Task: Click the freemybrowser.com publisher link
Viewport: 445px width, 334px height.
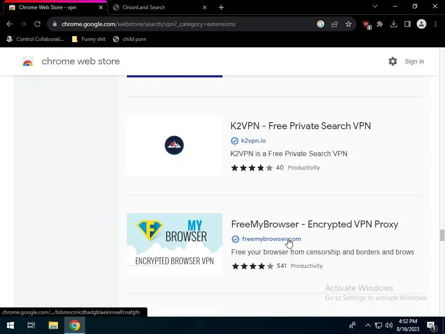Action: tap(271, 239)
